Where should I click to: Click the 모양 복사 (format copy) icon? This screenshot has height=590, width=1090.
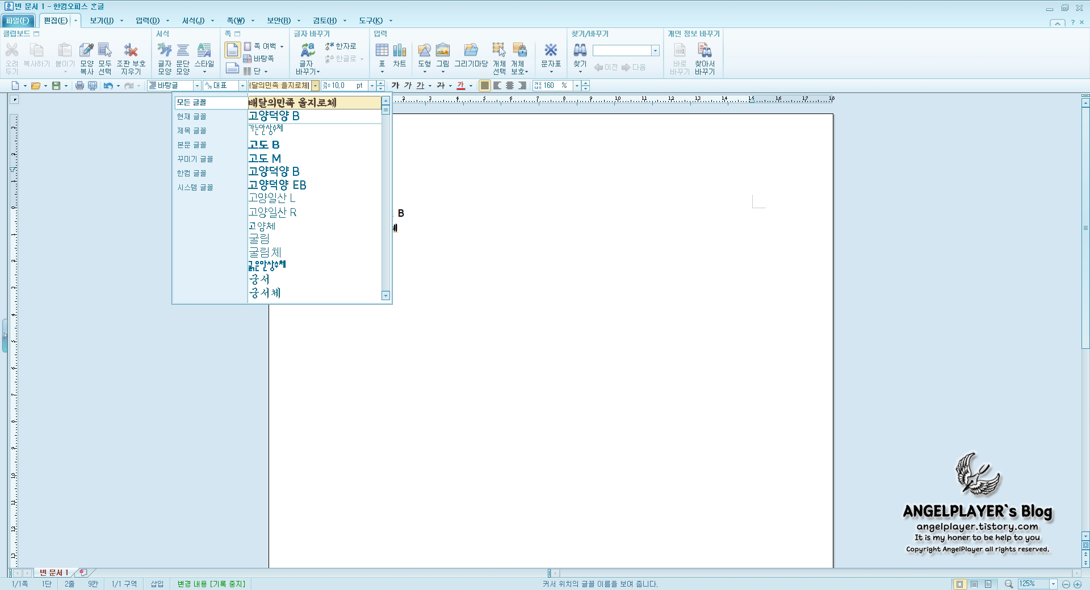(x=87, y=58)
